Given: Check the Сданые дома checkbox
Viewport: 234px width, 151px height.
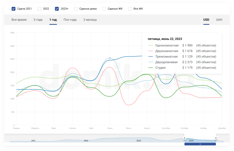Looking at the screenshot, I should [76, 9].
